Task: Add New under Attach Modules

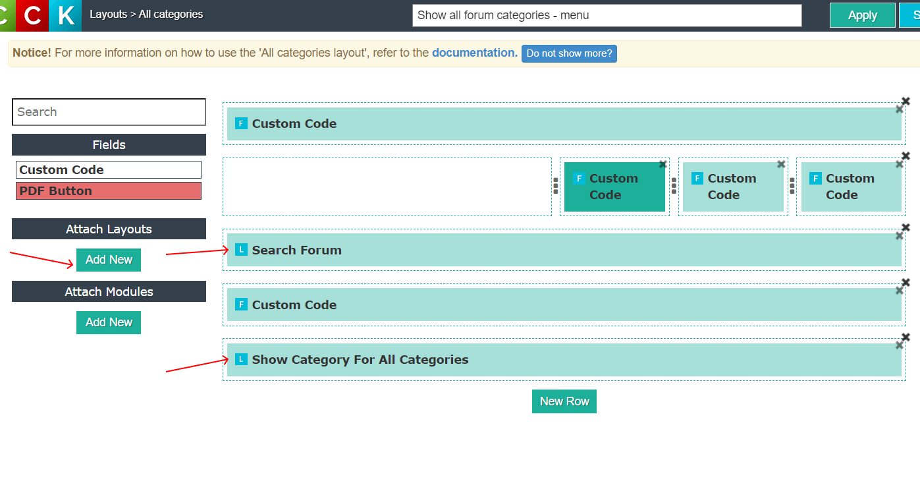Action: pyautogui.click(x=109, y=322)
